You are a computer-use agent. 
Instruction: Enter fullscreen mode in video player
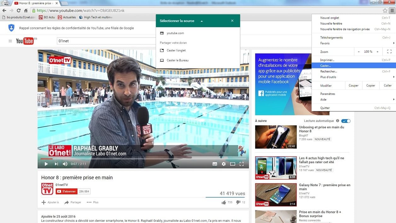[x=242, y=164]
